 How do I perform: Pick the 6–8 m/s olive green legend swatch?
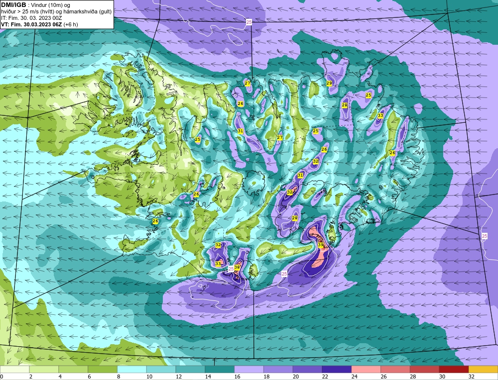tap(103, 370)
